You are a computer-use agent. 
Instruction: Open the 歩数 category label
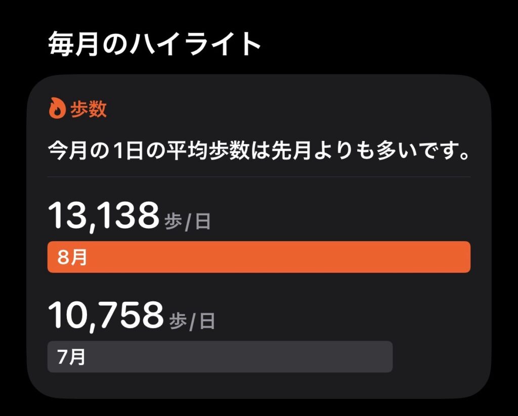pos(89,109)
